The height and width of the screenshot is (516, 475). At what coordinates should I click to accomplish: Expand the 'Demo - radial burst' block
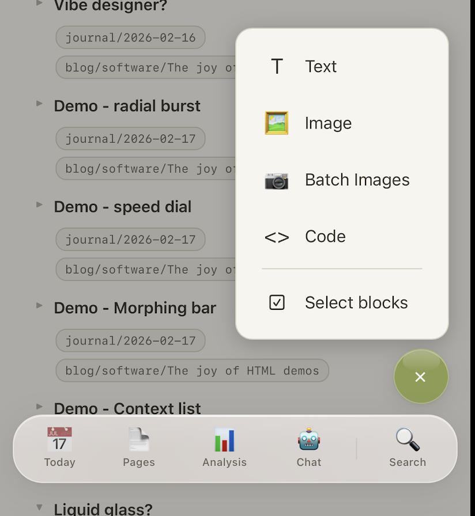click(39, 104)
